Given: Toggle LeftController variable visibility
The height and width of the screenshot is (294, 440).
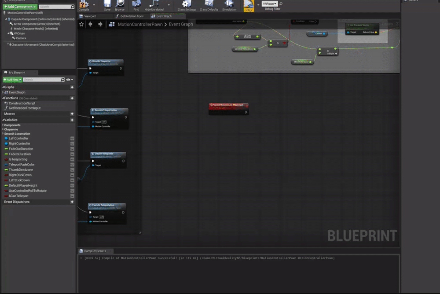Looking at the screenshot, I should (72, 139).
